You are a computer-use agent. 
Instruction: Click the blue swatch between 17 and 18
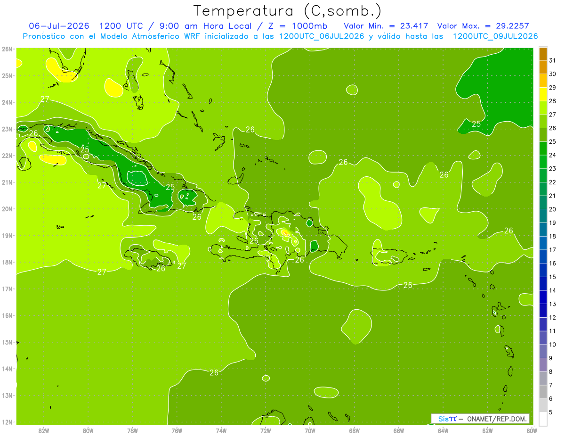543,243
